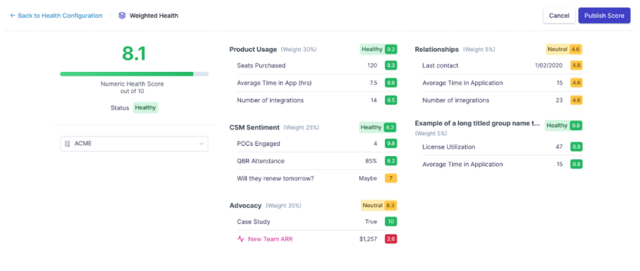Click the pulse icon beside New Team ARR
Screen dimensions: 640x271
(241, 239)
